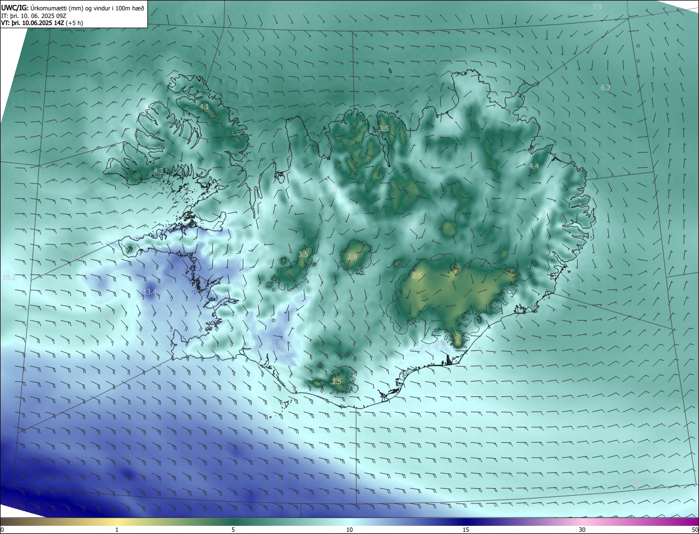
Task: Click the 6.7 value label over the northeast sea
Action: (605, 88)
